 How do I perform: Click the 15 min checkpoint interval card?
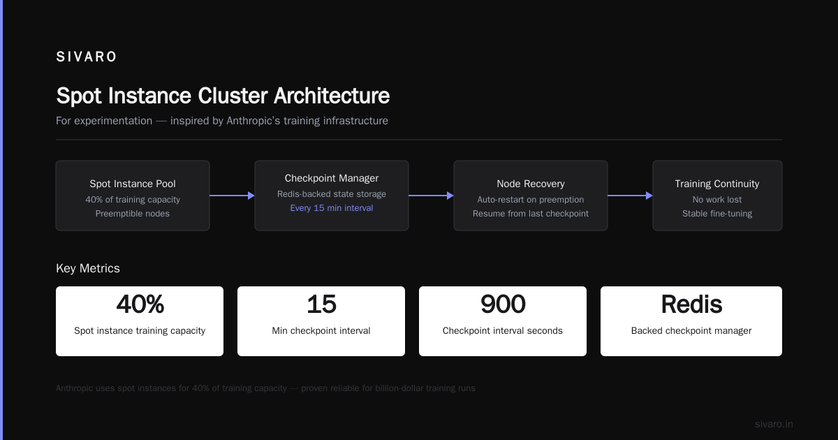pyautogui.click(x=321, y=321)
